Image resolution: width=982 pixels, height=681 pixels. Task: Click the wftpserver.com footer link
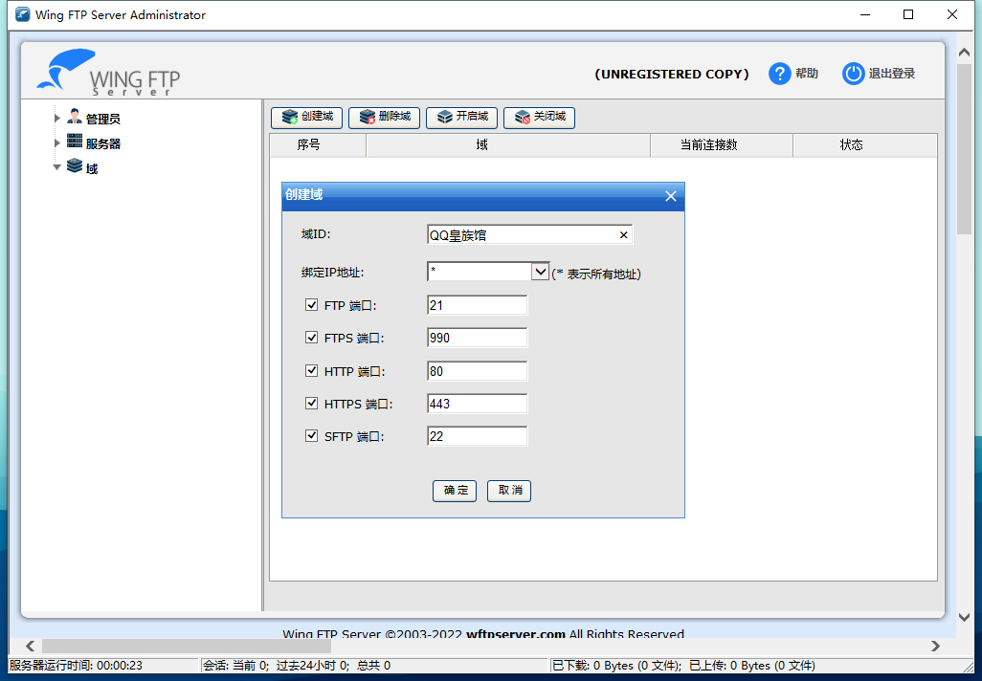516,633
